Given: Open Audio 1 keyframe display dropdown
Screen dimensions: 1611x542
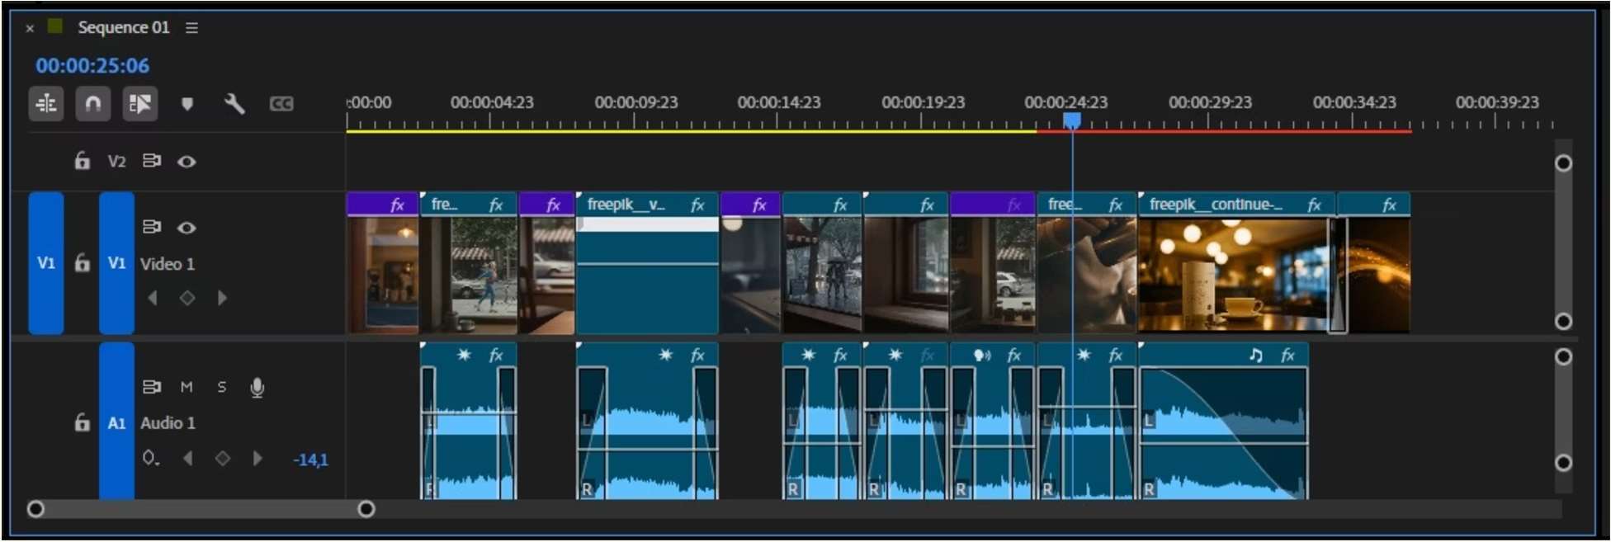Looking at the screenshot, I should [x=150, y=458].
